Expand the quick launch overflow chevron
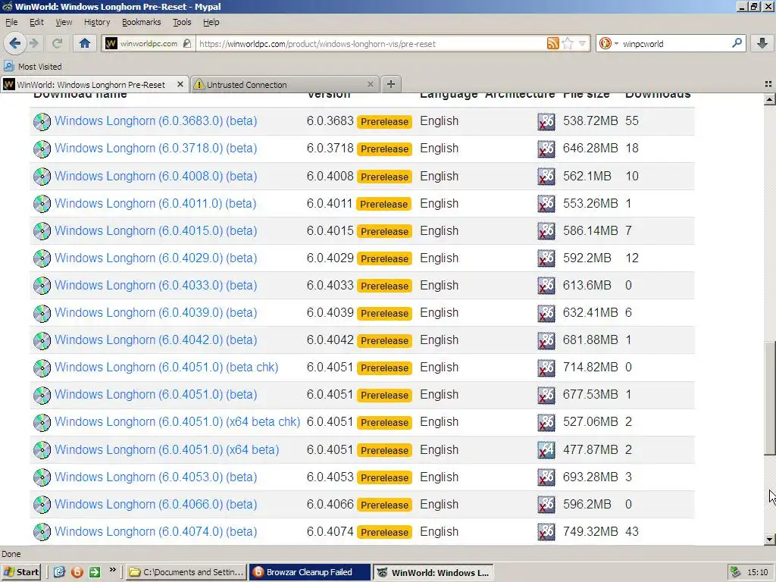The height and width of the screenshot is (582, 776). (x=113, y=570)
